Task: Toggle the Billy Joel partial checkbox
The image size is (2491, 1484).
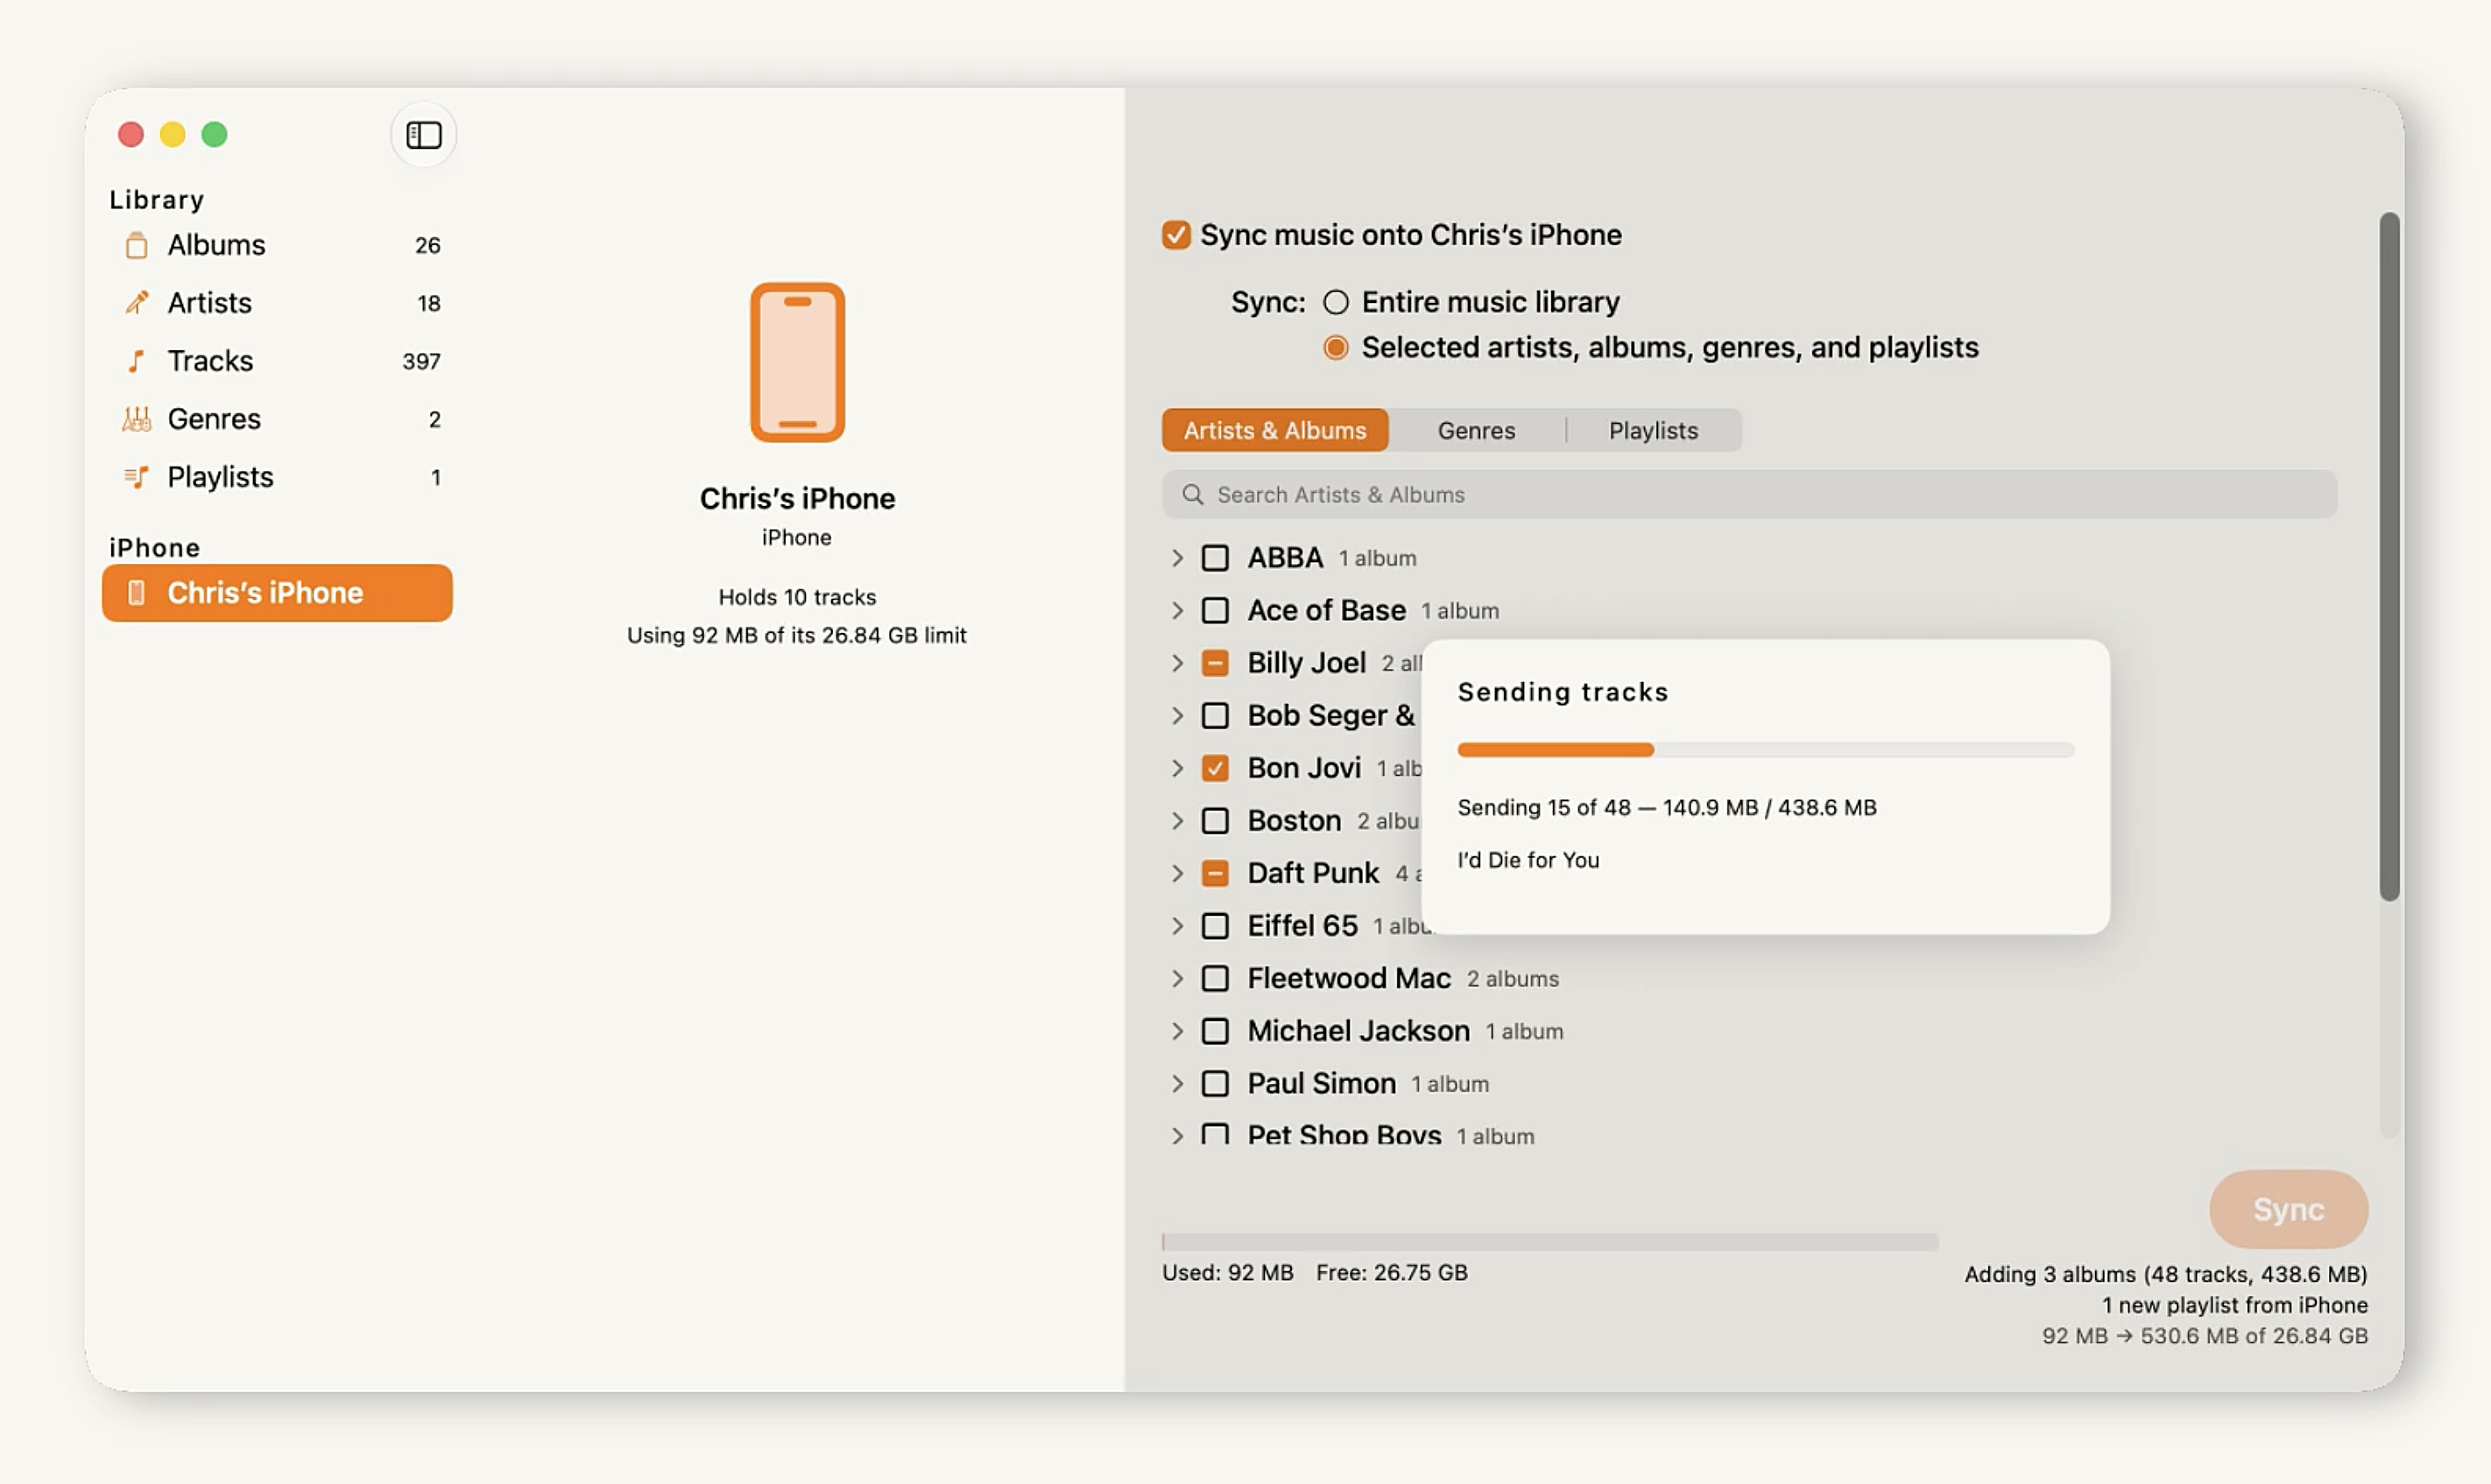Action: tap(1216, 663)
